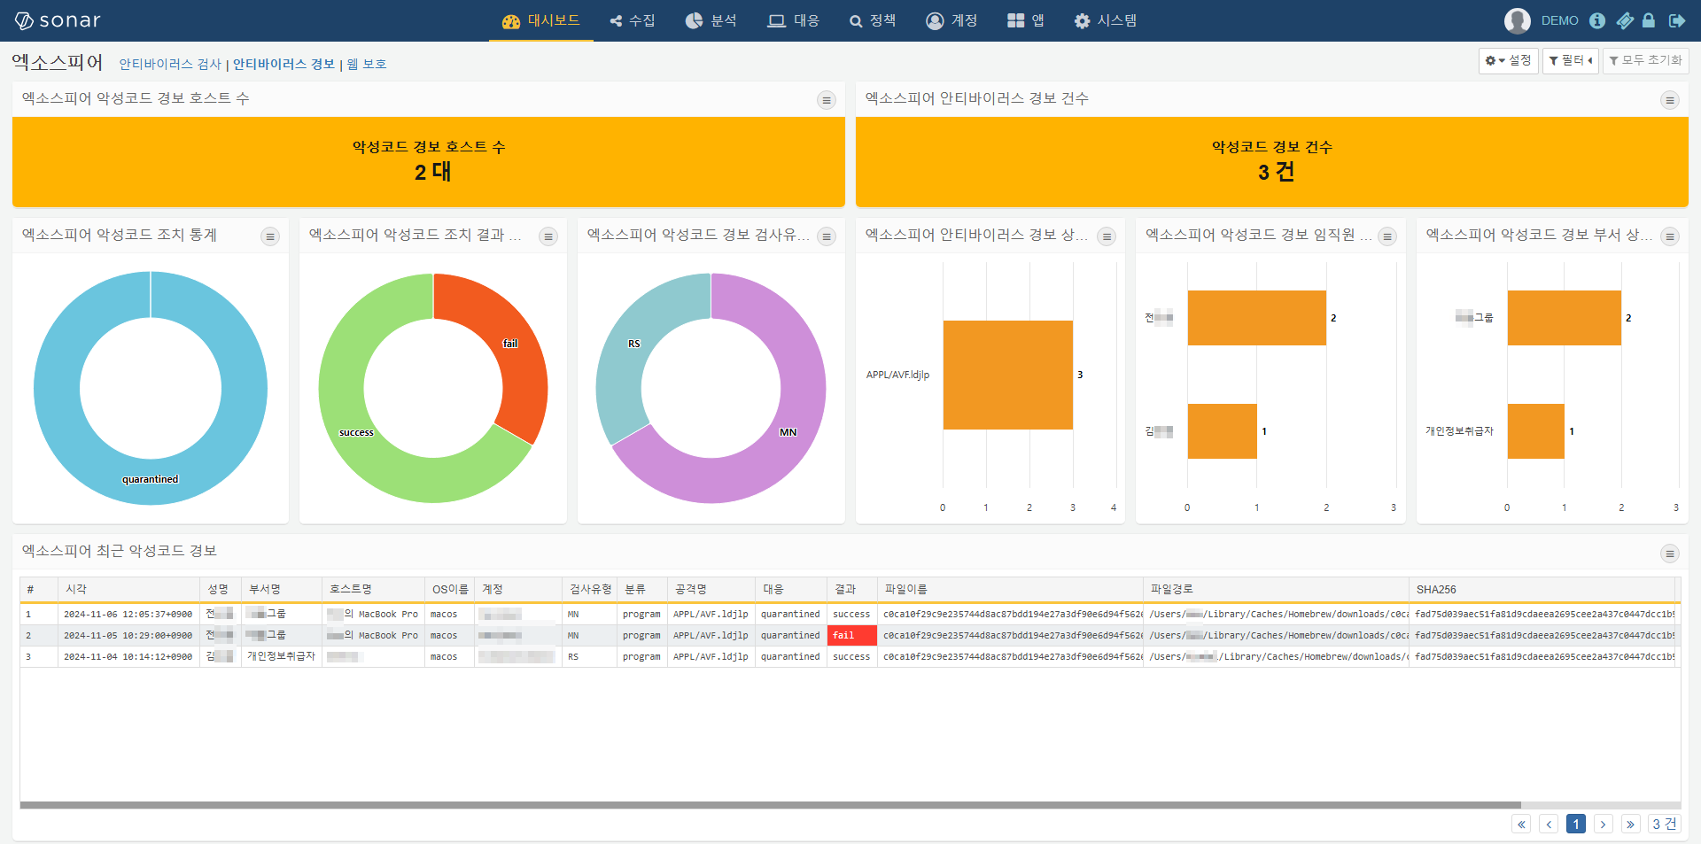Screen dimensions: 1701x844
Task: Click the red fail result cell
Action: (851, 635)
